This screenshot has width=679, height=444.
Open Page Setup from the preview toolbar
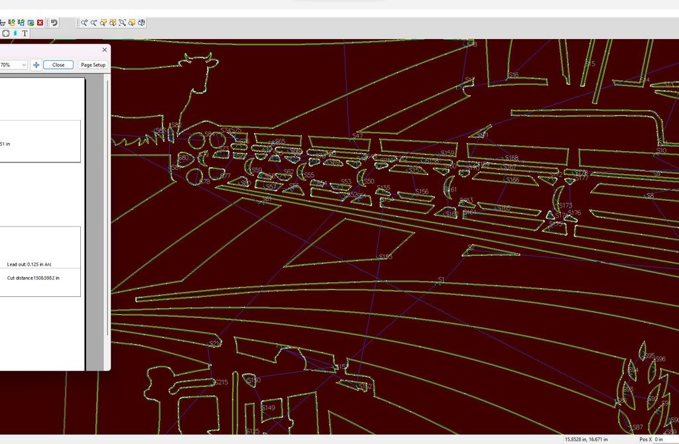[x=93, y=65]
